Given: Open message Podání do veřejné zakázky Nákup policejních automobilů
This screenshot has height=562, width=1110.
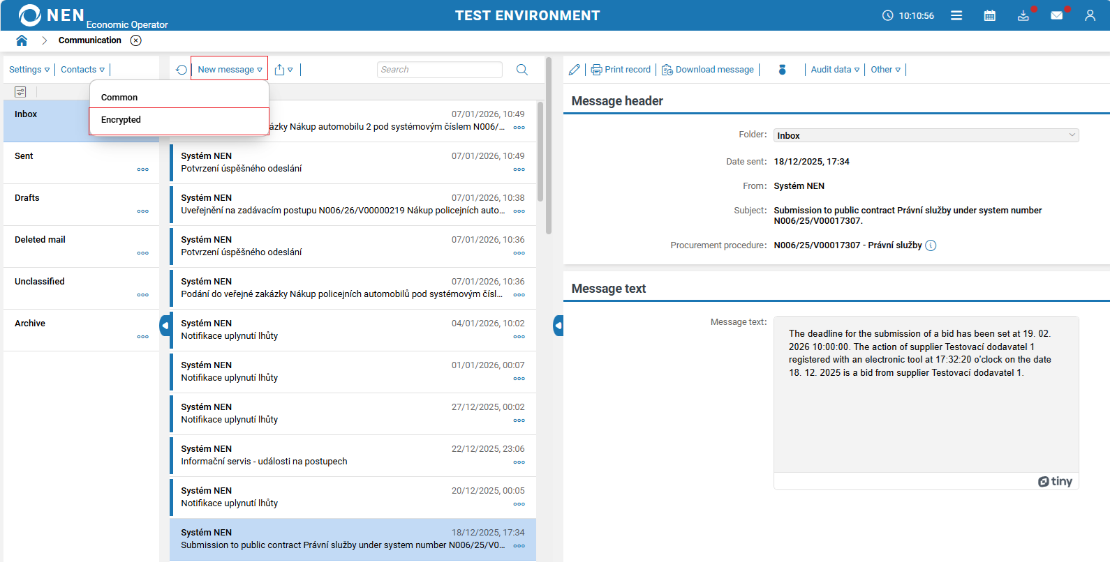Looking at the screenshot, I should [353, 288].
